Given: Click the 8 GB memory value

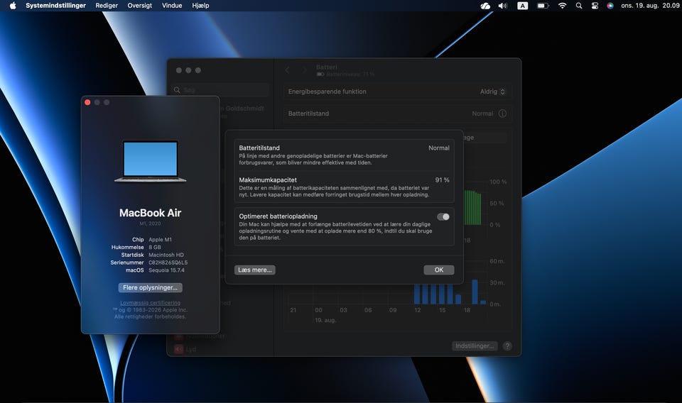Looking at the screenshot, I should [x=155, y=247].
